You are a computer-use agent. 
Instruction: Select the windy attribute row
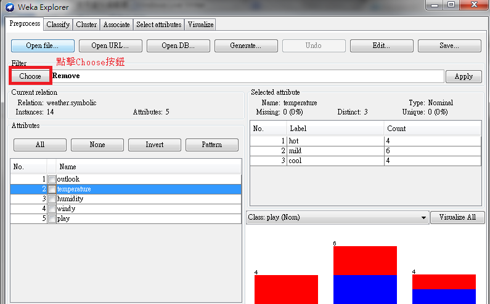(x=126, y=209)
